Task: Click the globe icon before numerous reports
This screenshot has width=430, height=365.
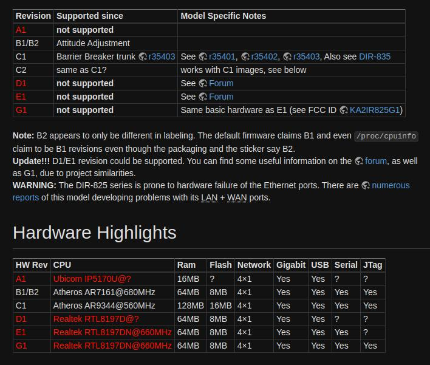Action: pyautogui.click(x=366, y=186)
